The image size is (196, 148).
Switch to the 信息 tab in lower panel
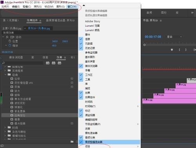(45, 58)
